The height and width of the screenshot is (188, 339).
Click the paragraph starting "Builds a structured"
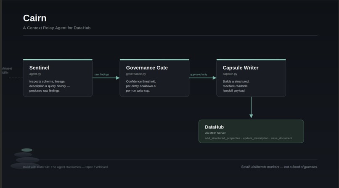click(x=236, y=86)
